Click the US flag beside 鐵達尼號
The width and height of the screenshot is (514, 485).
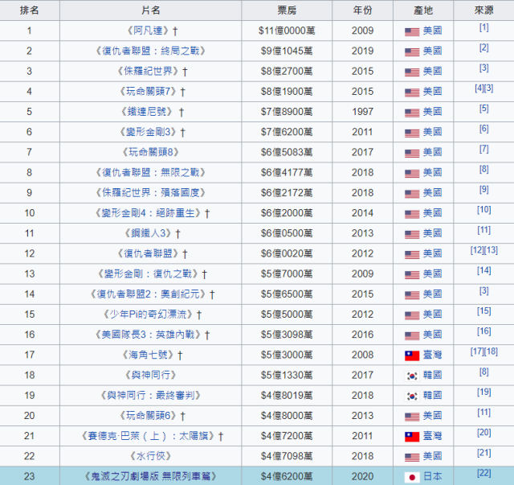coord(412,112)
